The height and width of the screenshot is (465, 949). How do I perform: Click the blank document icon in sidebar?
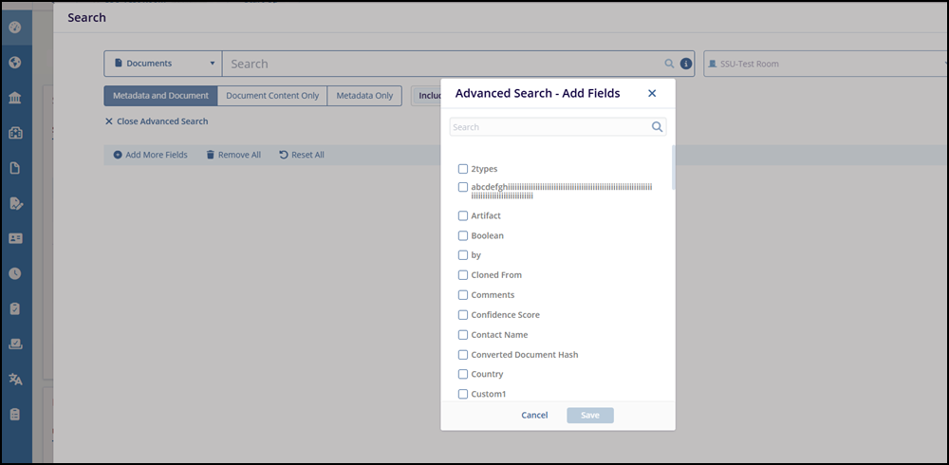point(15,168)
